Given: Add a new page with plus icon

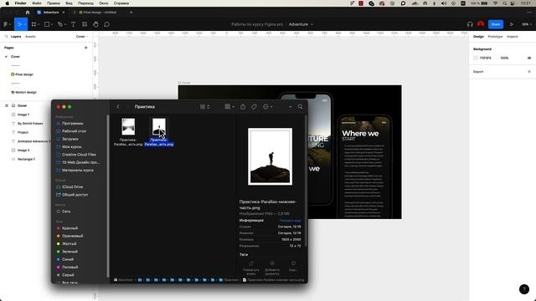Looking at the screenshot, I should pyautogui.click(x=85, y=48).
